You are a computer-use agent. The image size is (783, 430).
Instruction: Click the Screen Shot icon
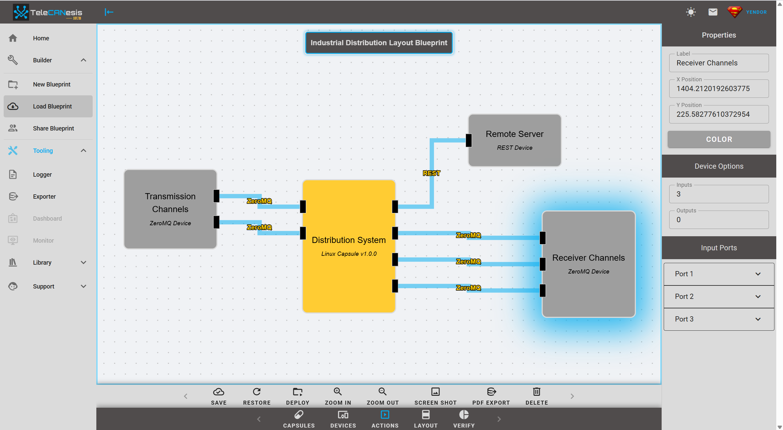click(435, 392)
